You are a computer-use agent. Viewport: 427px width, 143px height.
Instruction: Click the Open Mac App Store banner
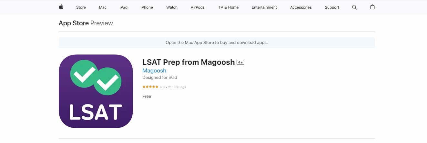pyautogui.click(x=217, y=42)
